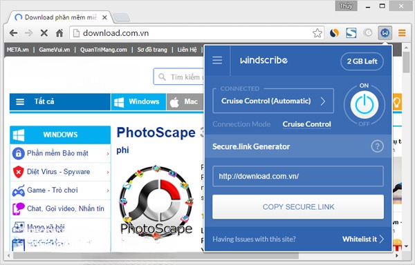The width and height of the screenshot is (415, 265).
Task: Open Chat, Gọi video, Nhắn tin category
Action: 60,209
